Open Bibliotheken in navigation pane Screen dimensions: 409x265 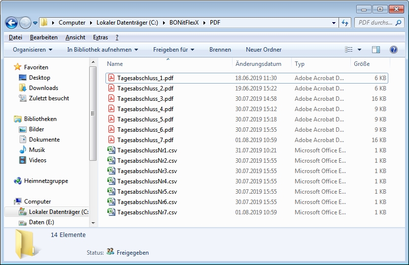(40, 119)
